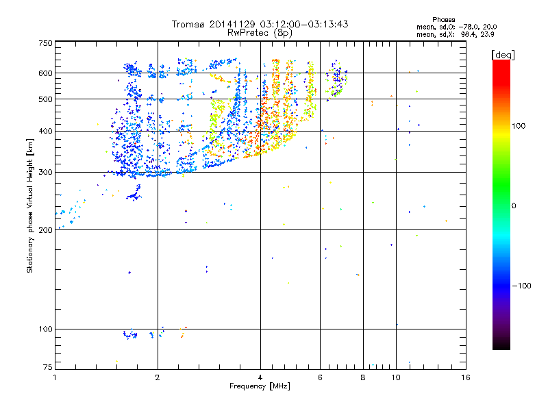Click the "[deg]" colorbar unit label
Image resolution: width=548 pixels, height=411 pixels.
point(503,55)
